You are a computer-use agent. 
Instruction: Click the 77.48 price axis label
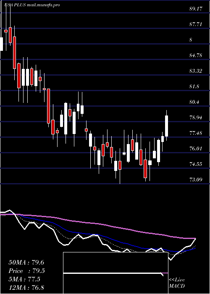pos(196,133)
